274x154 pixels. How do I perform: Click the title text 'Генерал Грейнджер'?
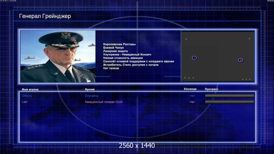(x=45, y=16)
